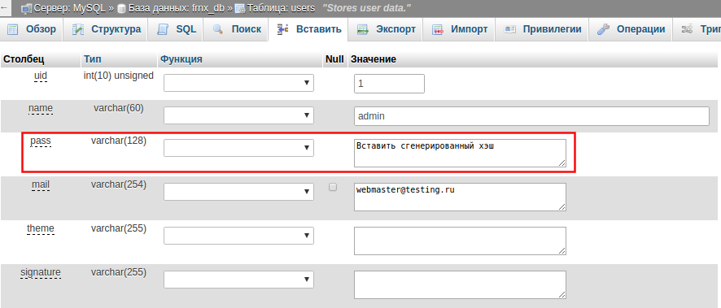Viewport: 721px width, 308px height.
Task: Click the server icon in breadcrumb
Action: (27, 8)
